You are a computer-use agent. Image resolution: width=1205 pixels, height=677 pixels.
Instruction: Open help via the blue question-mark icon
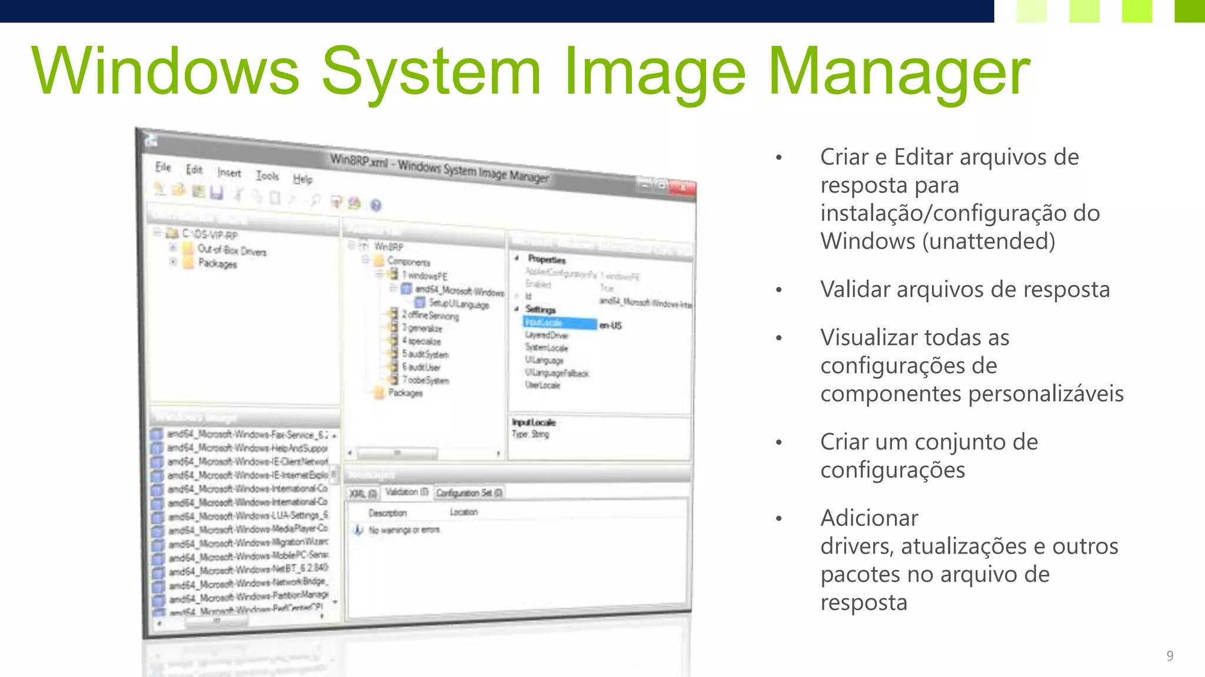coord(376,205)
